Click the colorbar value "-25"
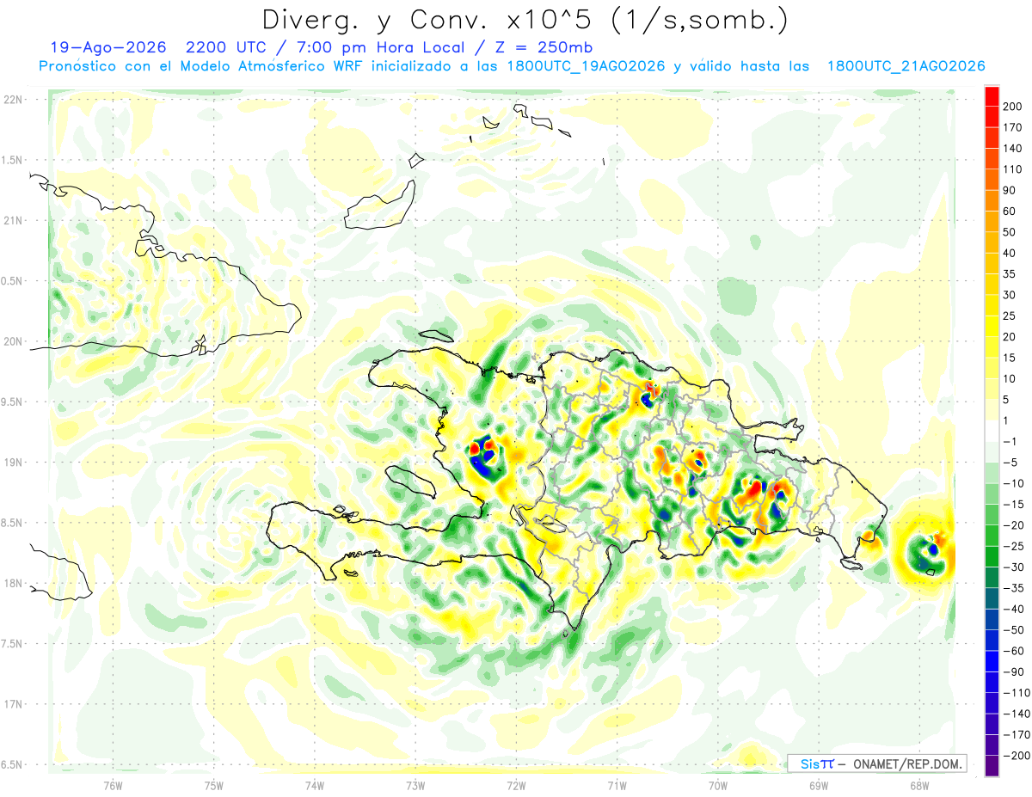Image resolution: width=1032 pixels, height=797 pixels. pyautogui.click(x=1012, y=546)
